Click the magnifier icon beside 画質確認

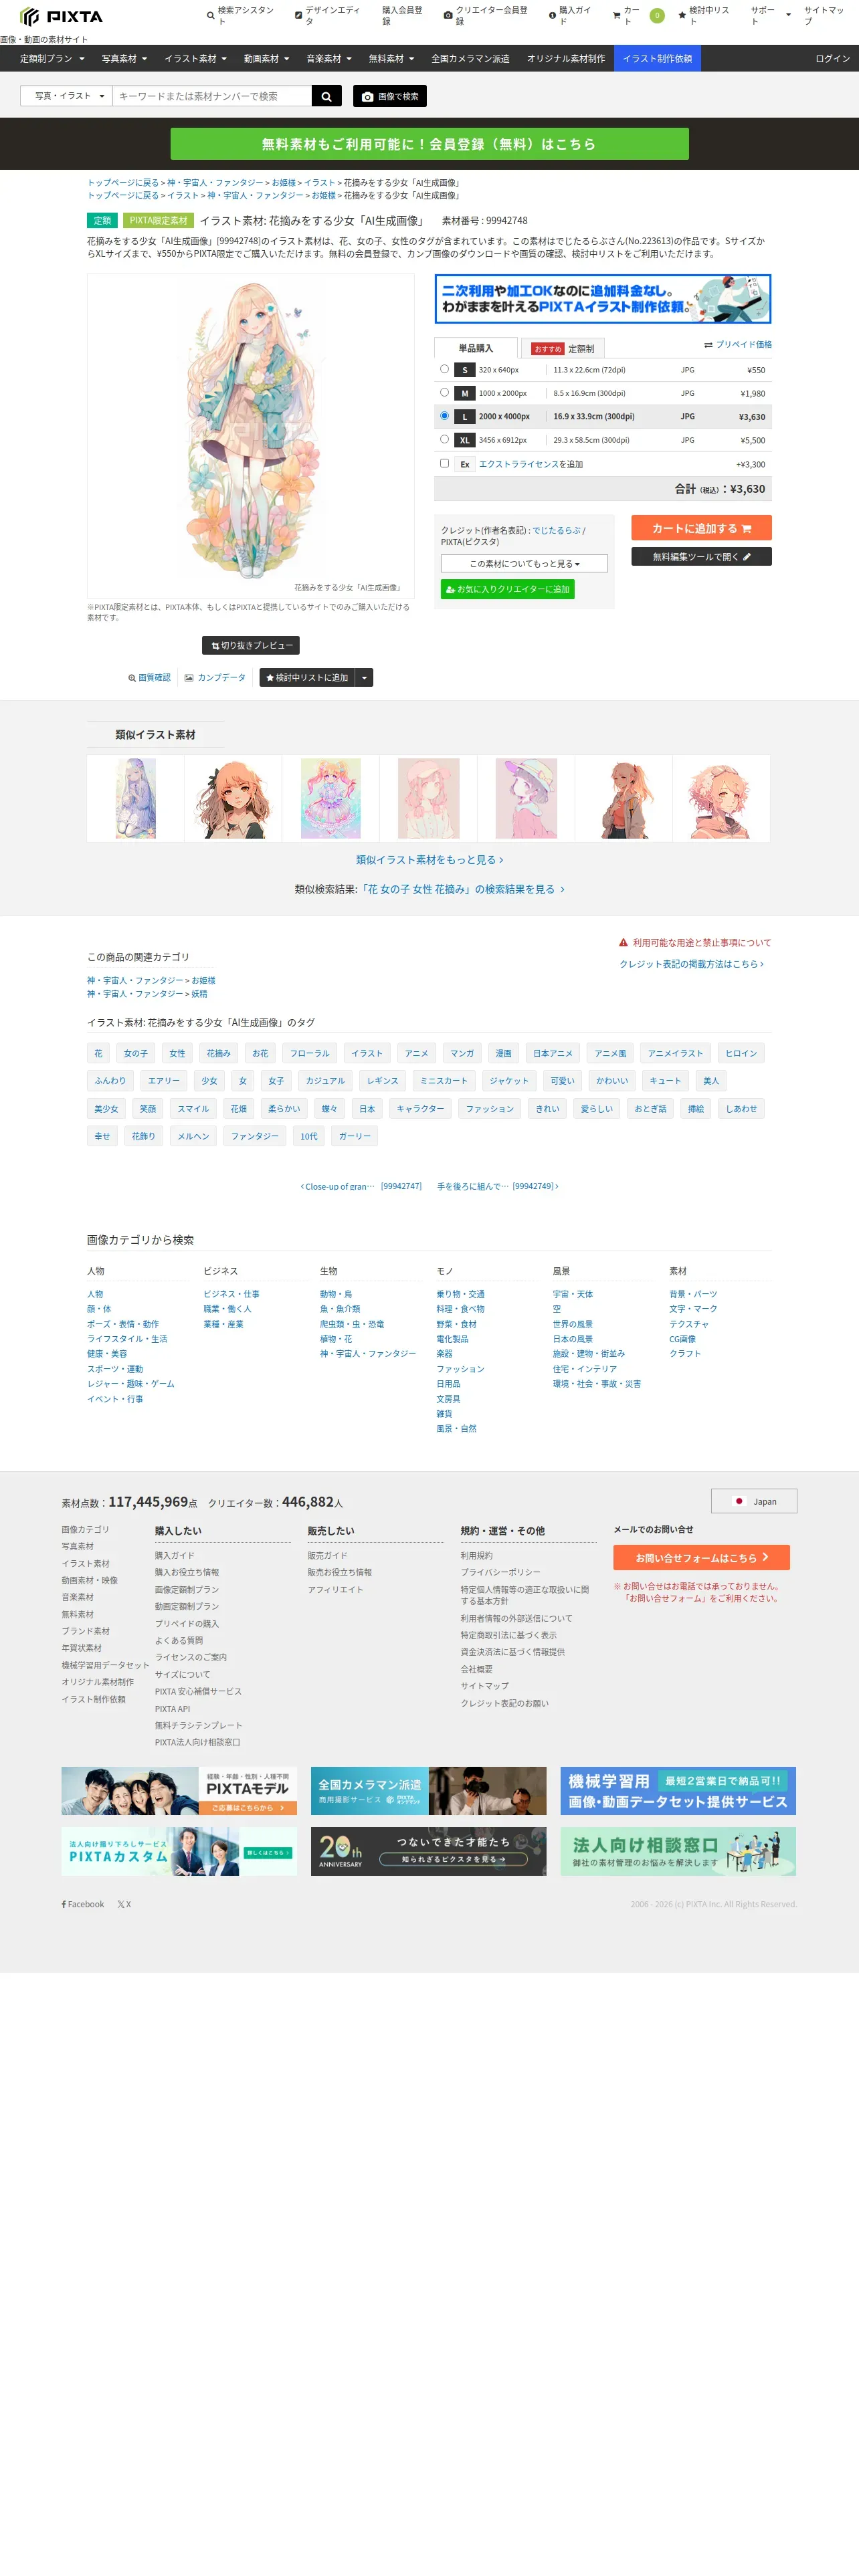pyautogui.click(x=132, y=678)
